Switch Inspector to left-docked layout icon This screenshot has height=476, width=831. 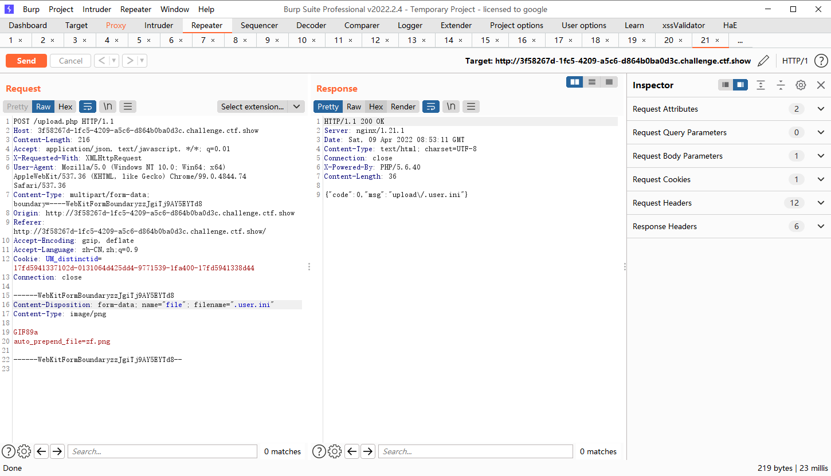[726, 85]
